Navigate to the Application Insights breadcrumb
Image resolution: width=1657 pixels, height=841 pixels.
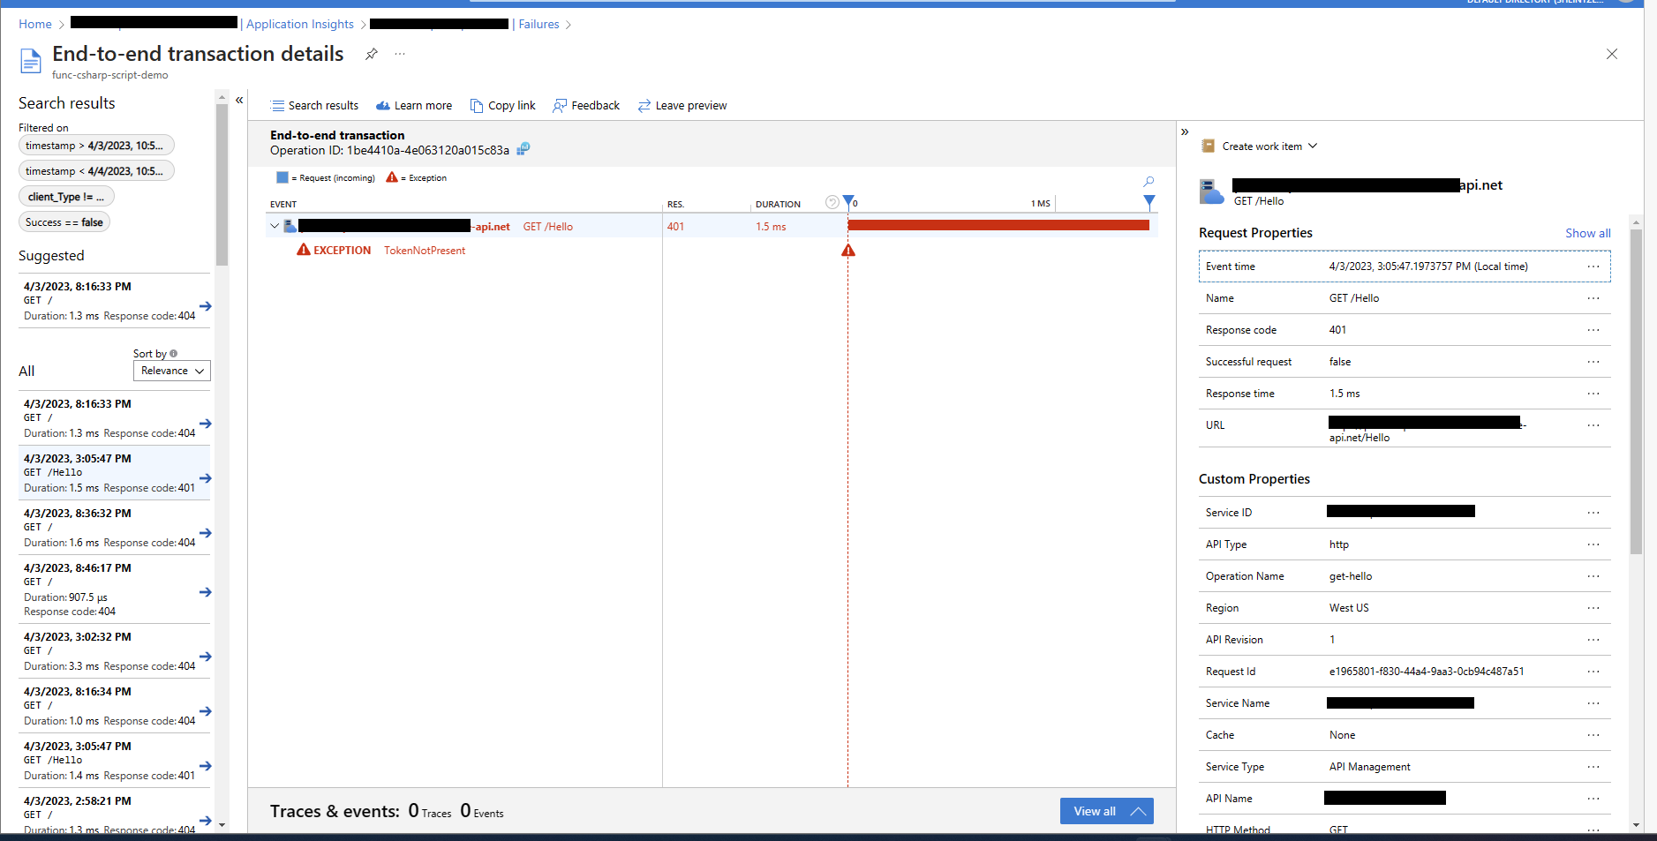[300, 24]
